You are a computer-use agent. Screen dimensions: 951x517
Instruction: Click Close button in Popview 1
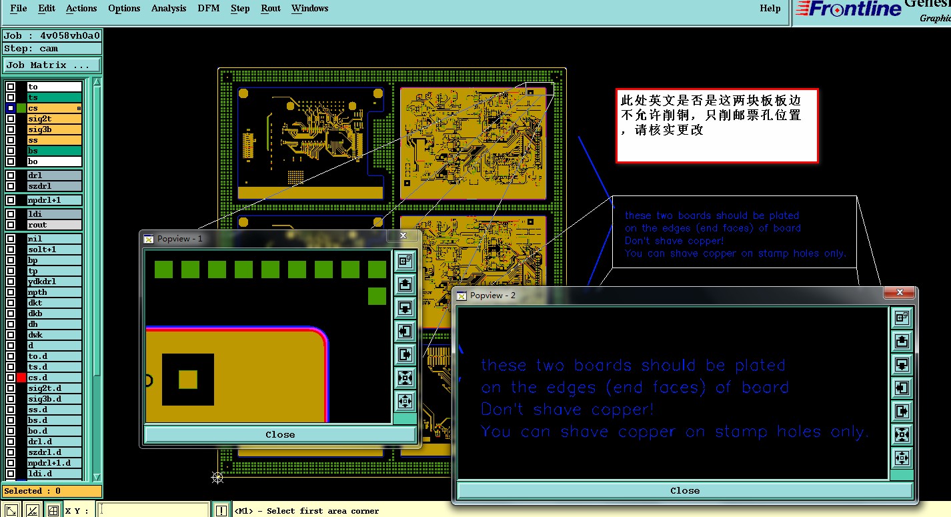point(280,434)
